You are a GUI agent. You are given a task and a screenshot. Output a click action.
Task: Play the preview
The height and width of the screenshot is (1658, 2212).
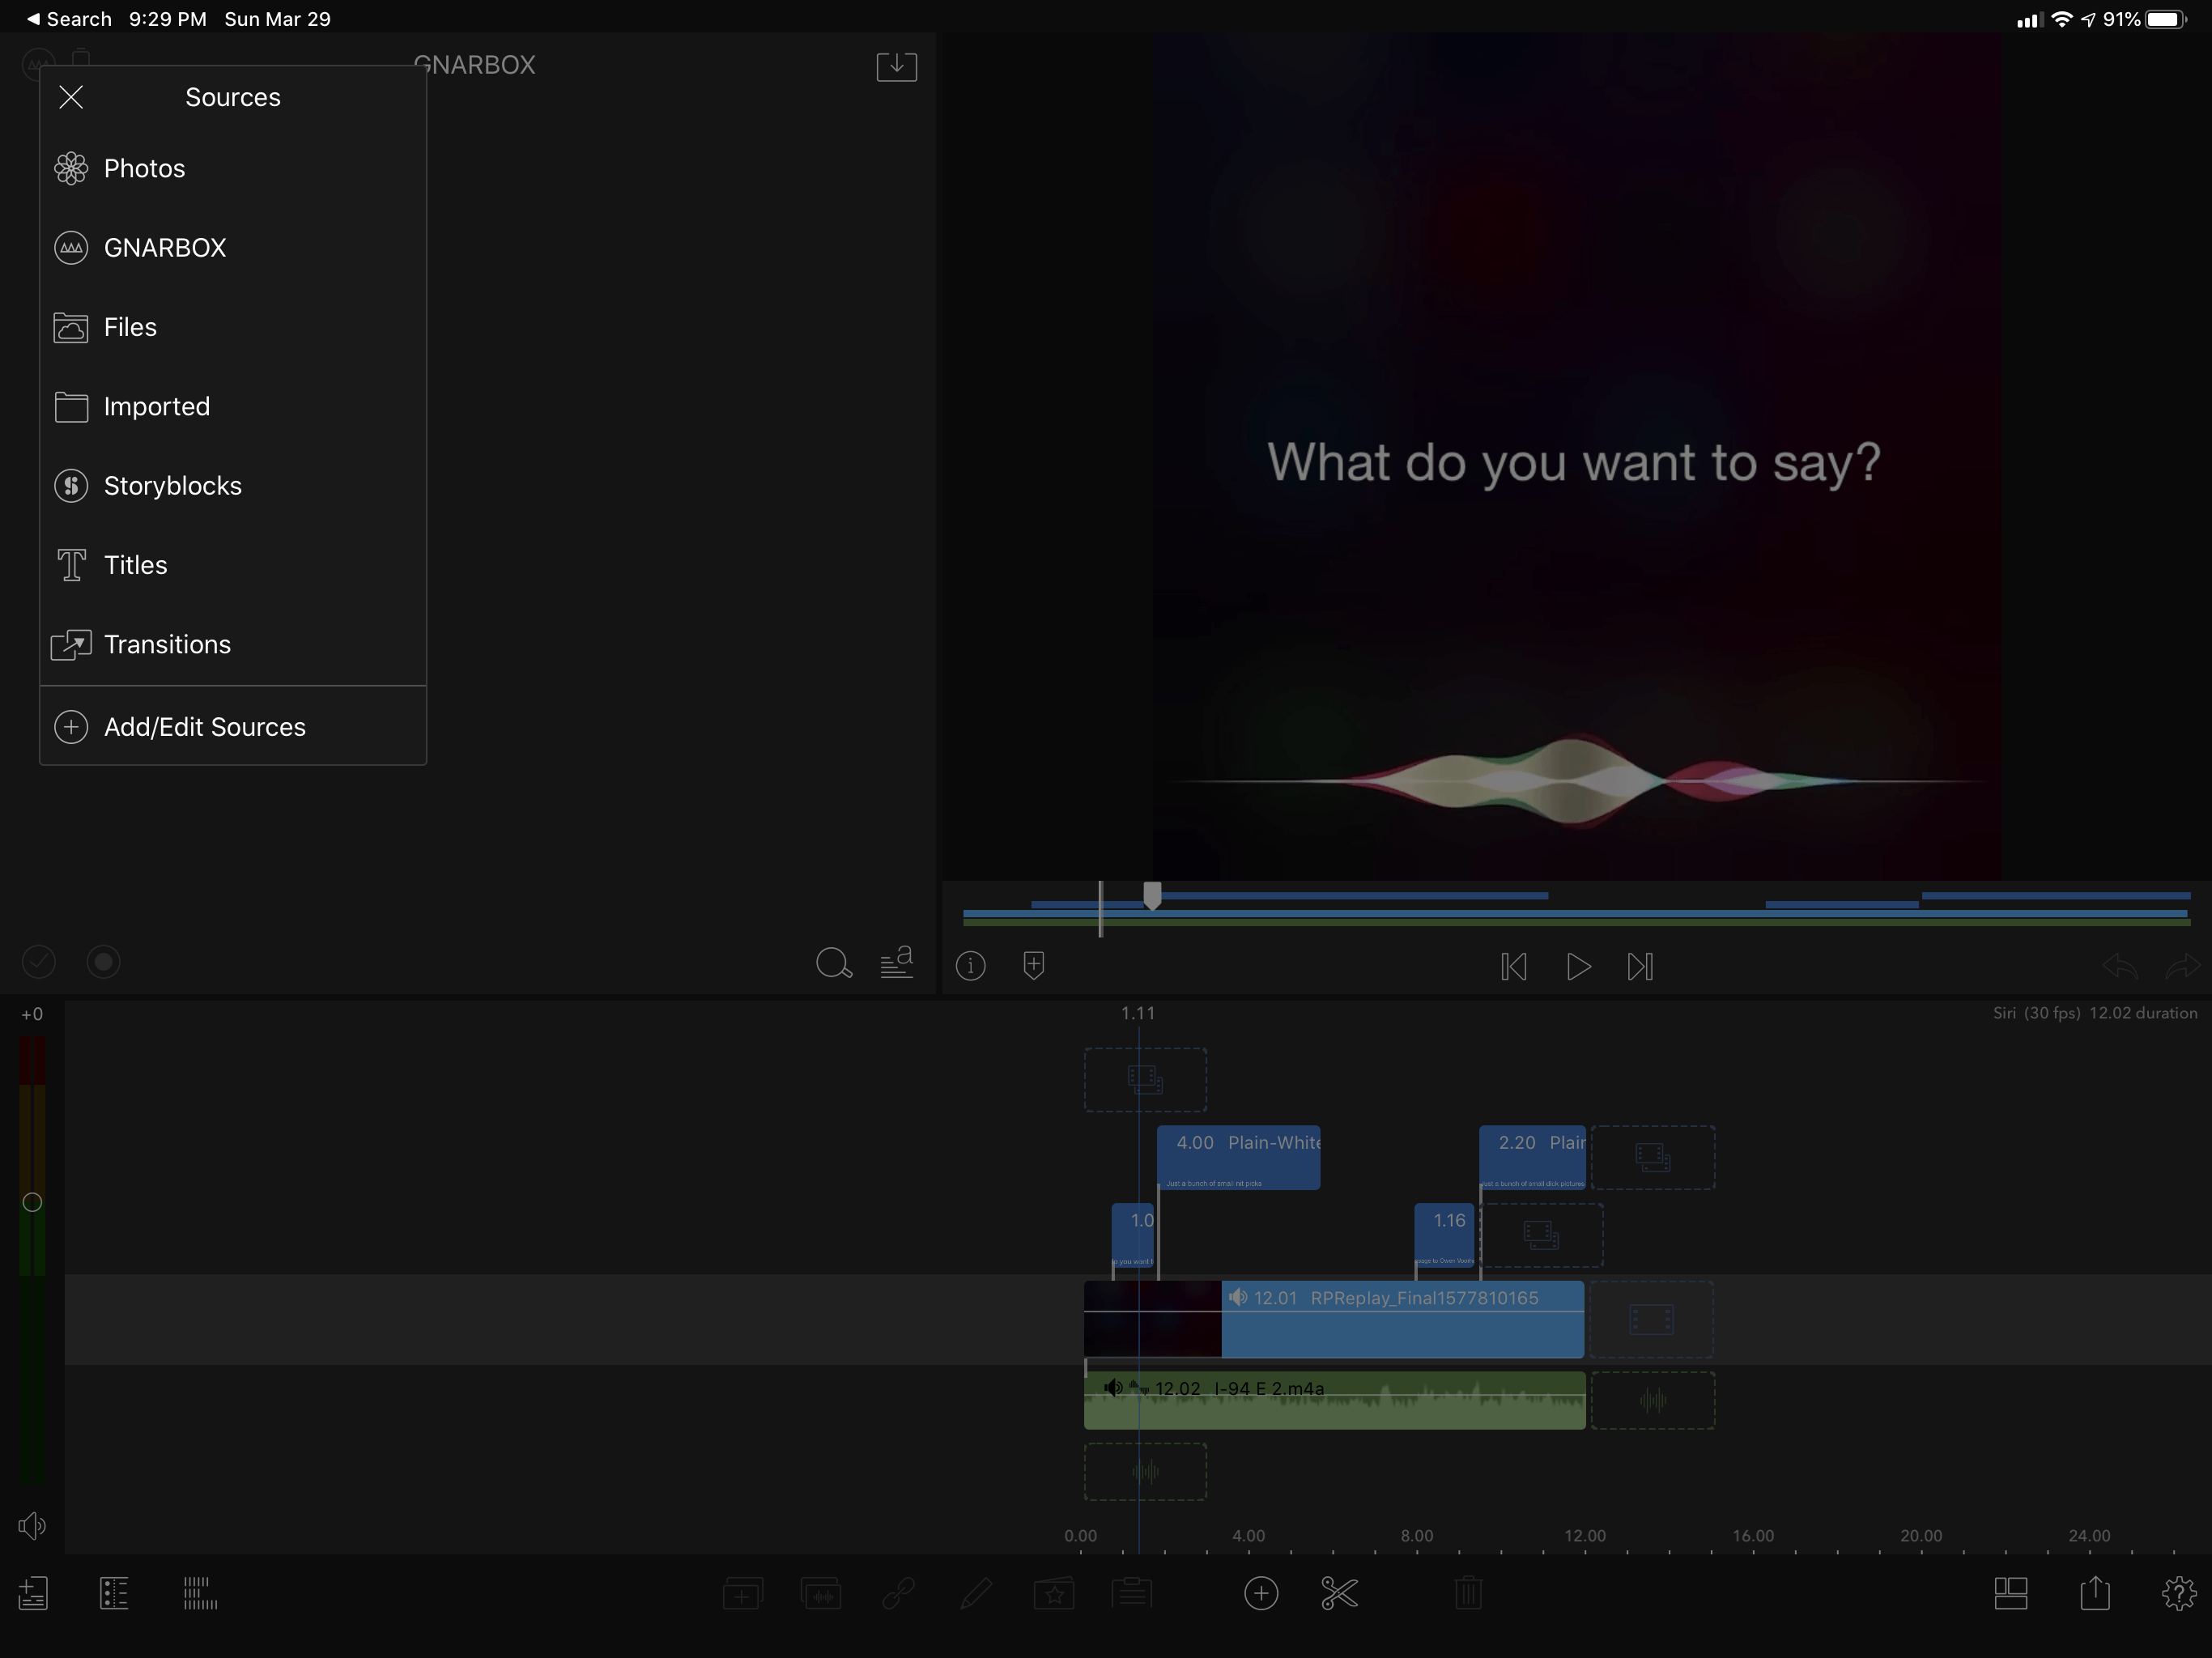[x=1578, y=967]
